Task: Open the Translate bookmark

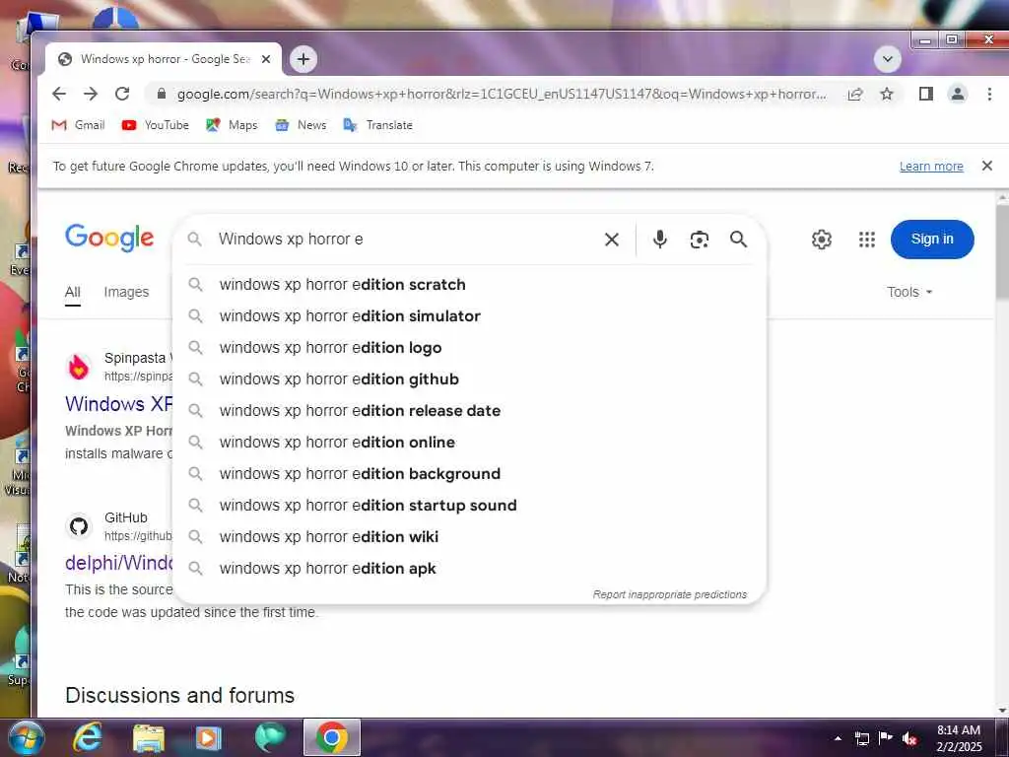Action: [x=377, y=125]
